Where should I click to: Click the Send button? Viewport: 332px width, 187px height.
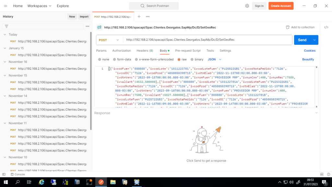click(302, 40)
